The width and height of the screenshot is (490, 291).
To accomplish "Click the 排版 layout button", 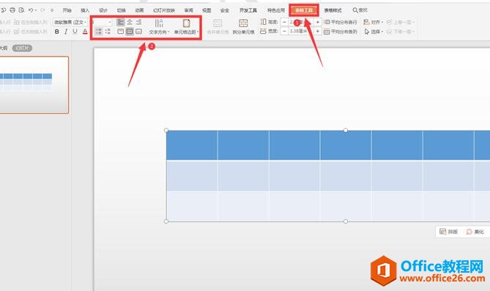I will (448, 232).
